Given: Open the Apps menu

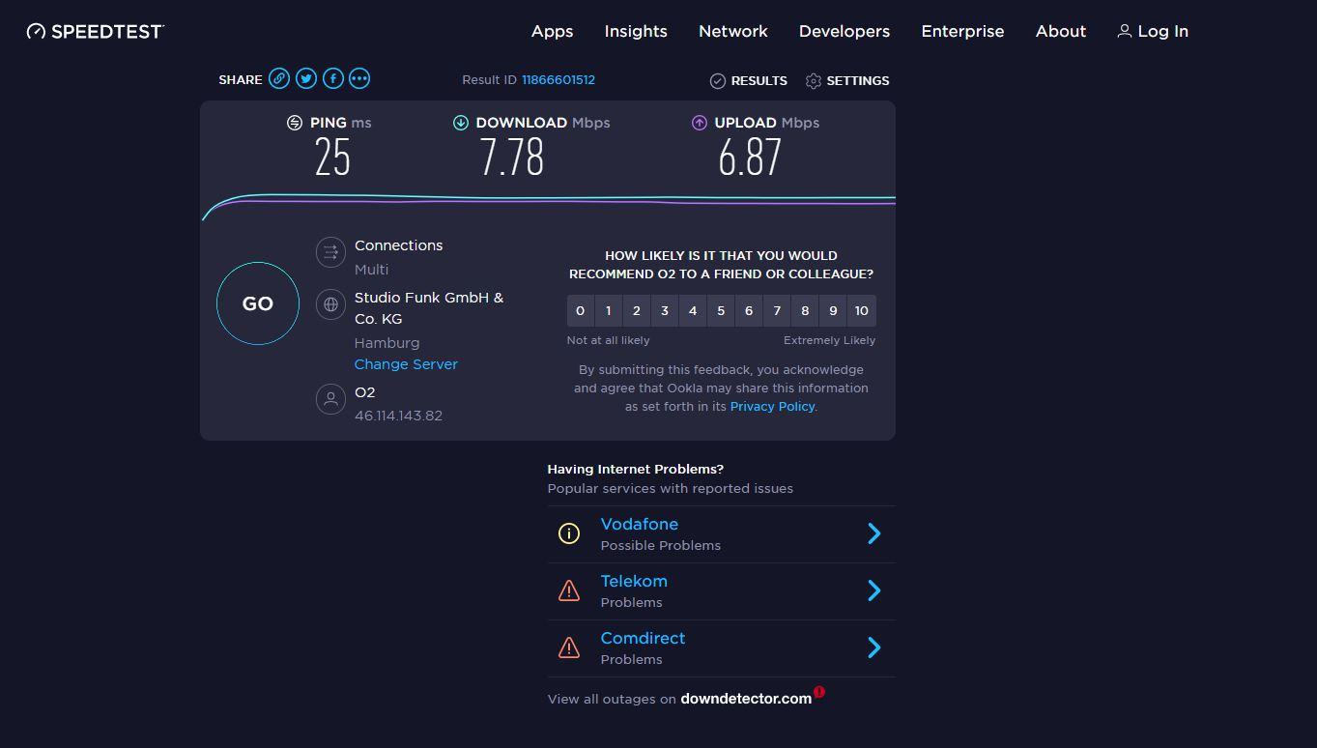Looking at the screenshot, I should point(553,32).
